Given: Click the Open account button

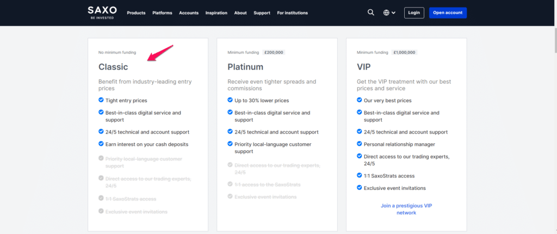Looking at the screenshot, I should point(448,13).
